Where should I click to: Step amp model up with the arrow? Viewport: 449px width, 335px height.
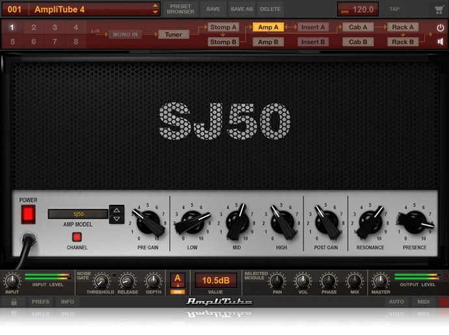[x=116, y=210]
